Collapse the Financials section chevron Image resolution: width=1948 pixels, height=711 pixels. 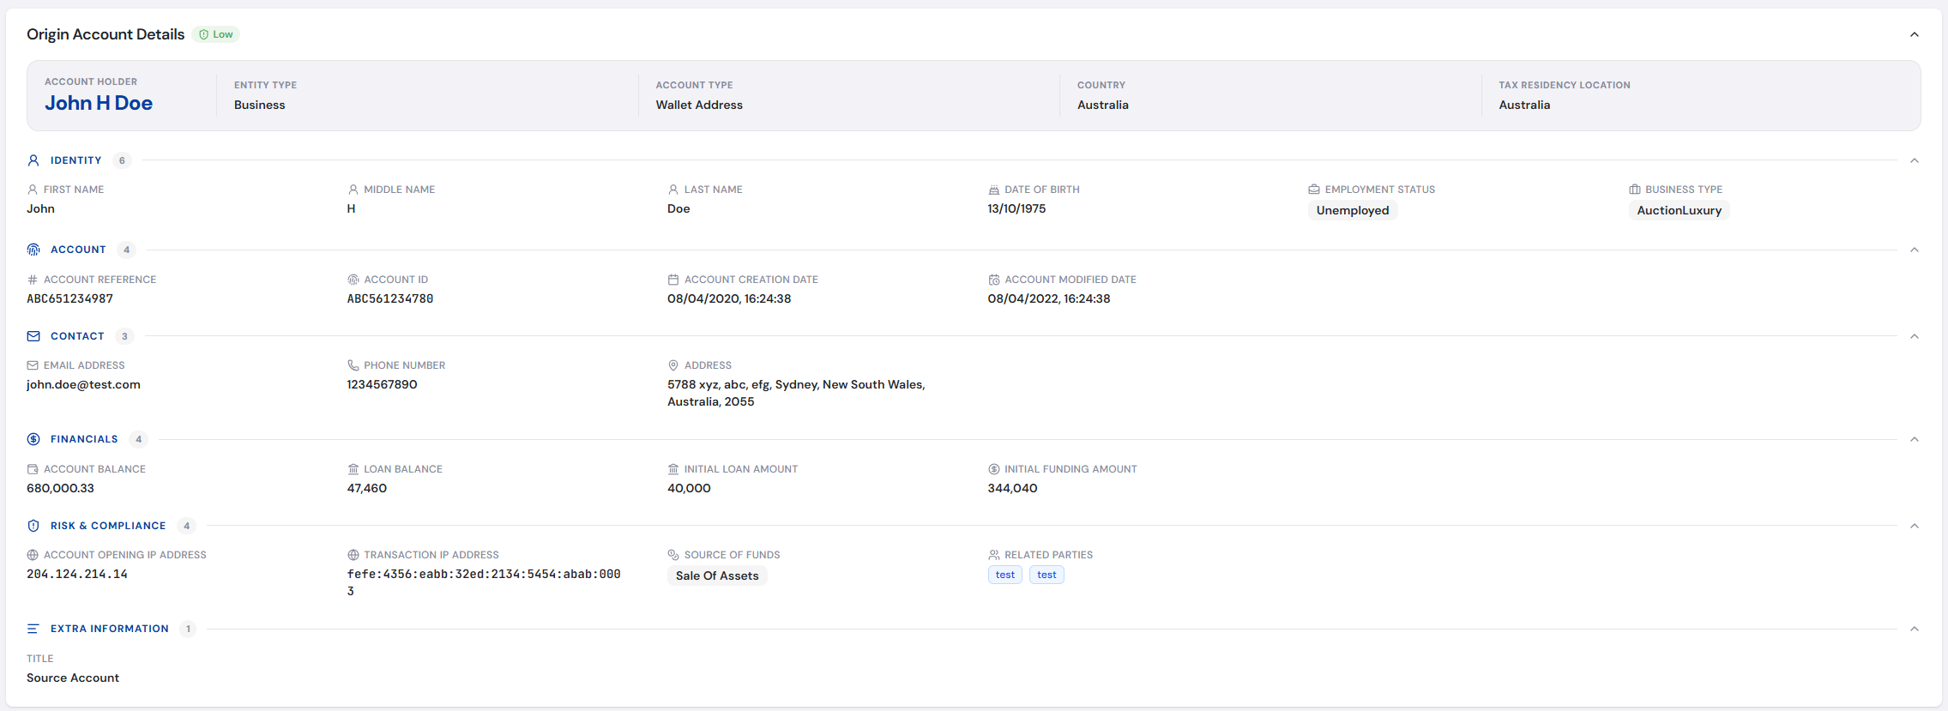[x=1914, y=439]
